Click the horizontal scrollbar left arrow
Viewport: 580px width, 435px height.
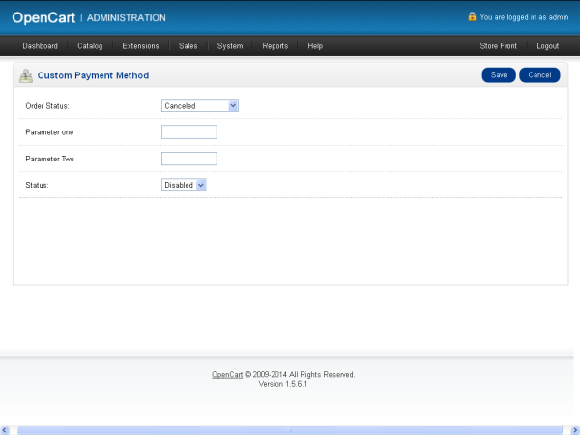point(4,430)
